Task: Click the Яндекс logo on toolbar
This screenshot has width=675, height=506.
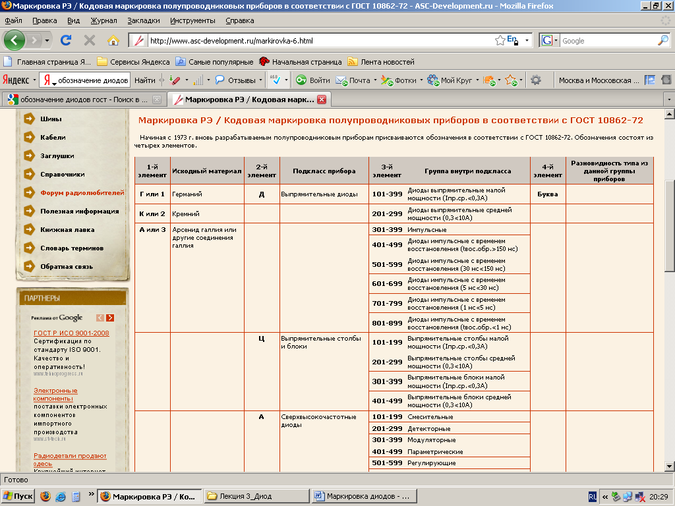Action: pos(16,80)
